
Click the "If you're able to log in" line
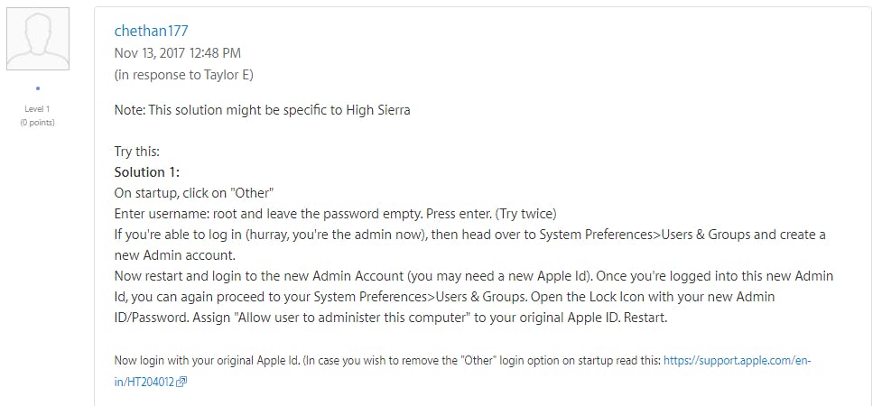click(469, 235)
